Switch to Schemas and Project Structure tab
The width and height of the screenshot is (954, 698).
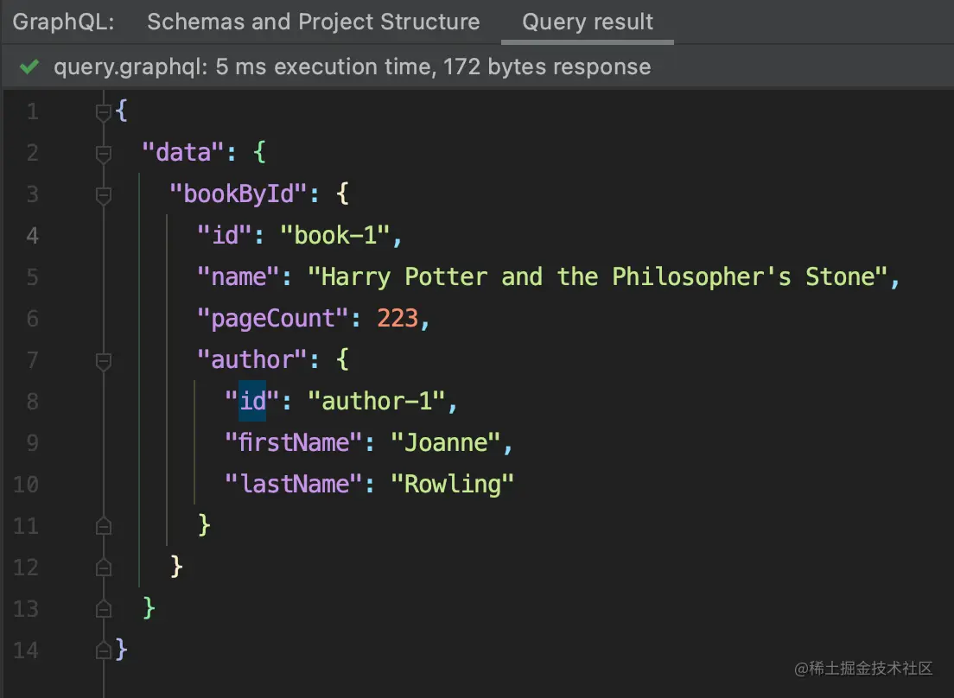[x=314, y=22]
